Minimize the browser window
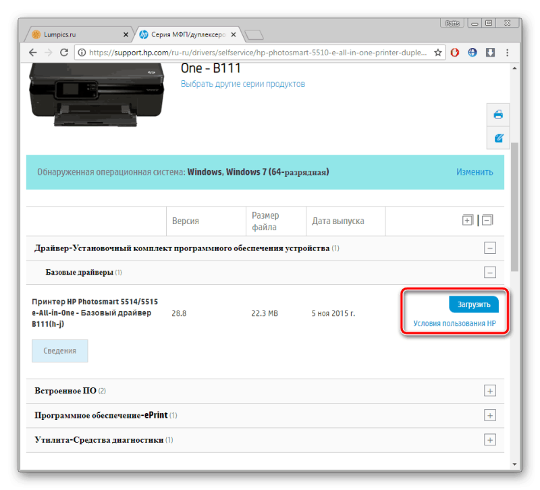Screen dimensions: 540x490 [475, 23]
